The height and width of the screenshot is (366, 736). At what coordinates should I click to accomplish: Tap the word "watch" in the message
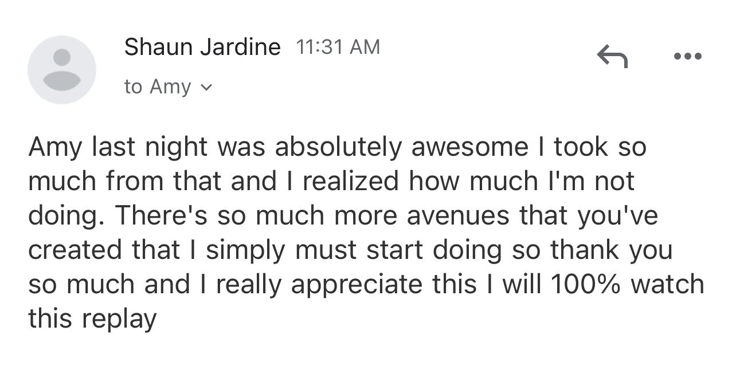tap(667, 284)
